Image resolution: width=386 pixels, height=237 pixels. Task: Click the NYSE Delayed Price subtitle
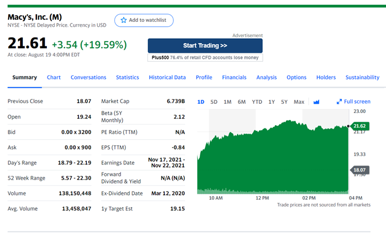(57, 25)
